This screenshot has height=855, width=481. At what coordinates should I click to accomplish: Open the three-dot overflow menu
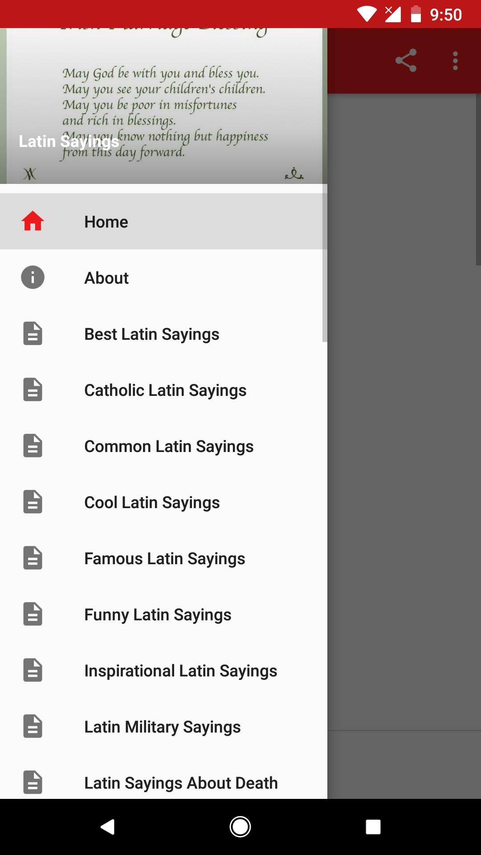click(455, 61)
